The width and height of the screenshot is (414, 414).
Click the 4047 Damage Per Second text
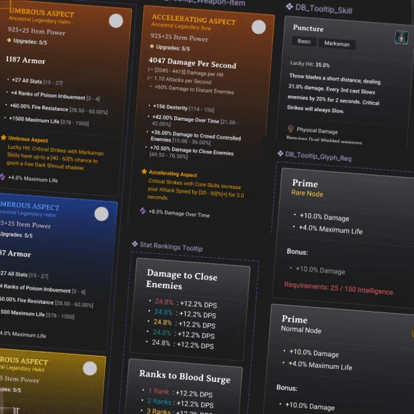tap(192, 63)
